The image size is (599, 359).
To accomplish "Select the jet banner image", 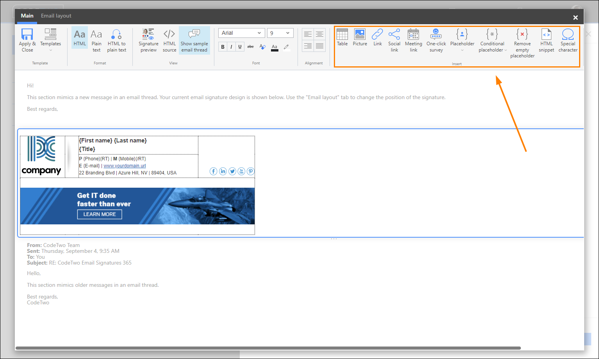I will (x=137, y=206).
